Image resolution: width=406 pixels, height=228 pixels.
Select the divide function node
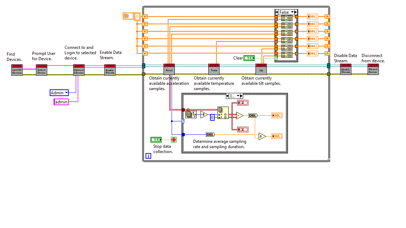(262, 136)
